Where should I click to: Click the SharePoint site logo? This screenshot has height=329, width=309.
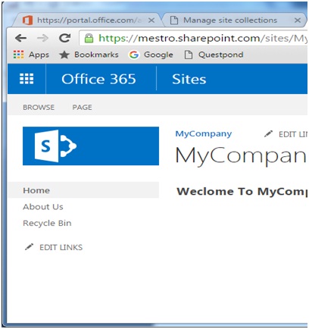91,146
